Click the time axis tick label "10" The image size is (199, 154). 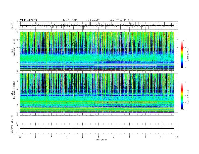(177, 137)
